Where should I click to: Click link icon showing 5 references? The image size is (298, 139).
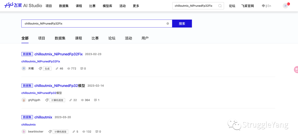click(x=74, y=131)
